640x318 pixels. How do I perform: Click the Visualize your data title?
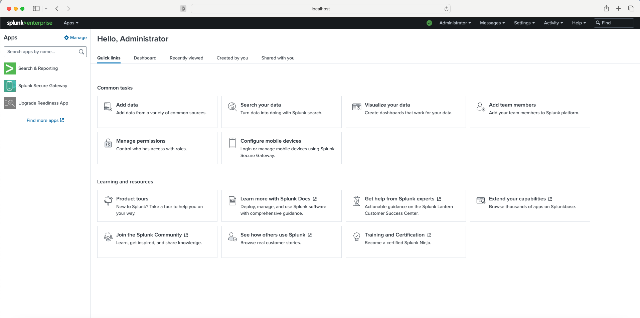[387, 105]
